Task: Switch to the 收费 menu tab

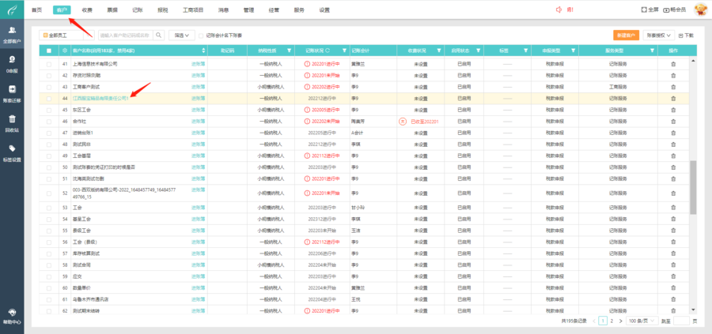Action: [87, 9]
